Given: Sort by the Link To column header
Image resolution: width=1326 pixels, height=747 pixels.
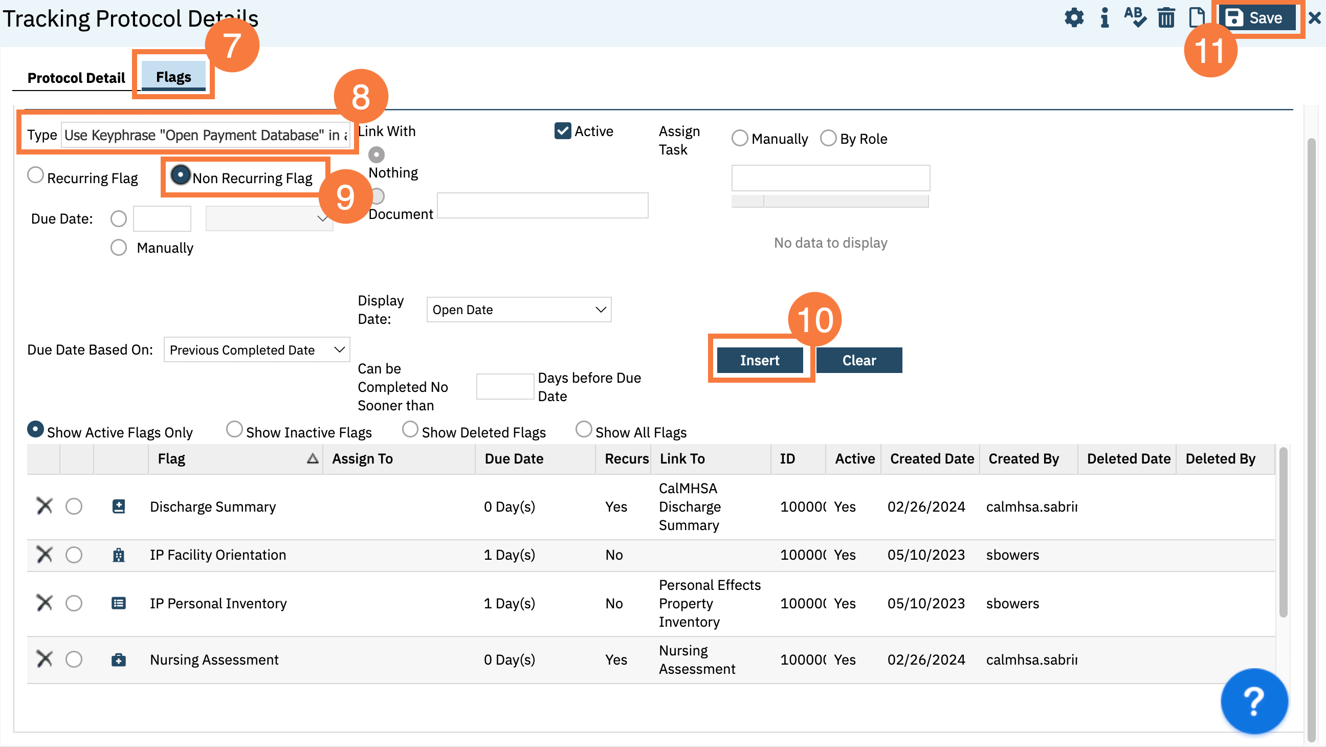Looking at the screenshot, I should coord(711,458).
